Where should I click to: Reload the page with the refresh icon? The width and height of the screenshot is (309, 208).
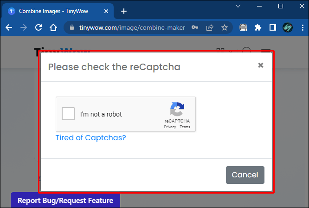pyautogui.click(x=39, y=27)
